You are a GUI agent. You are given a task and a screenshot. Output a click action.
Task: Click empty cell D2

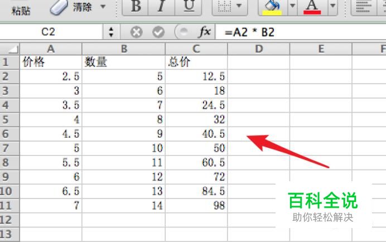click(259, 76)
